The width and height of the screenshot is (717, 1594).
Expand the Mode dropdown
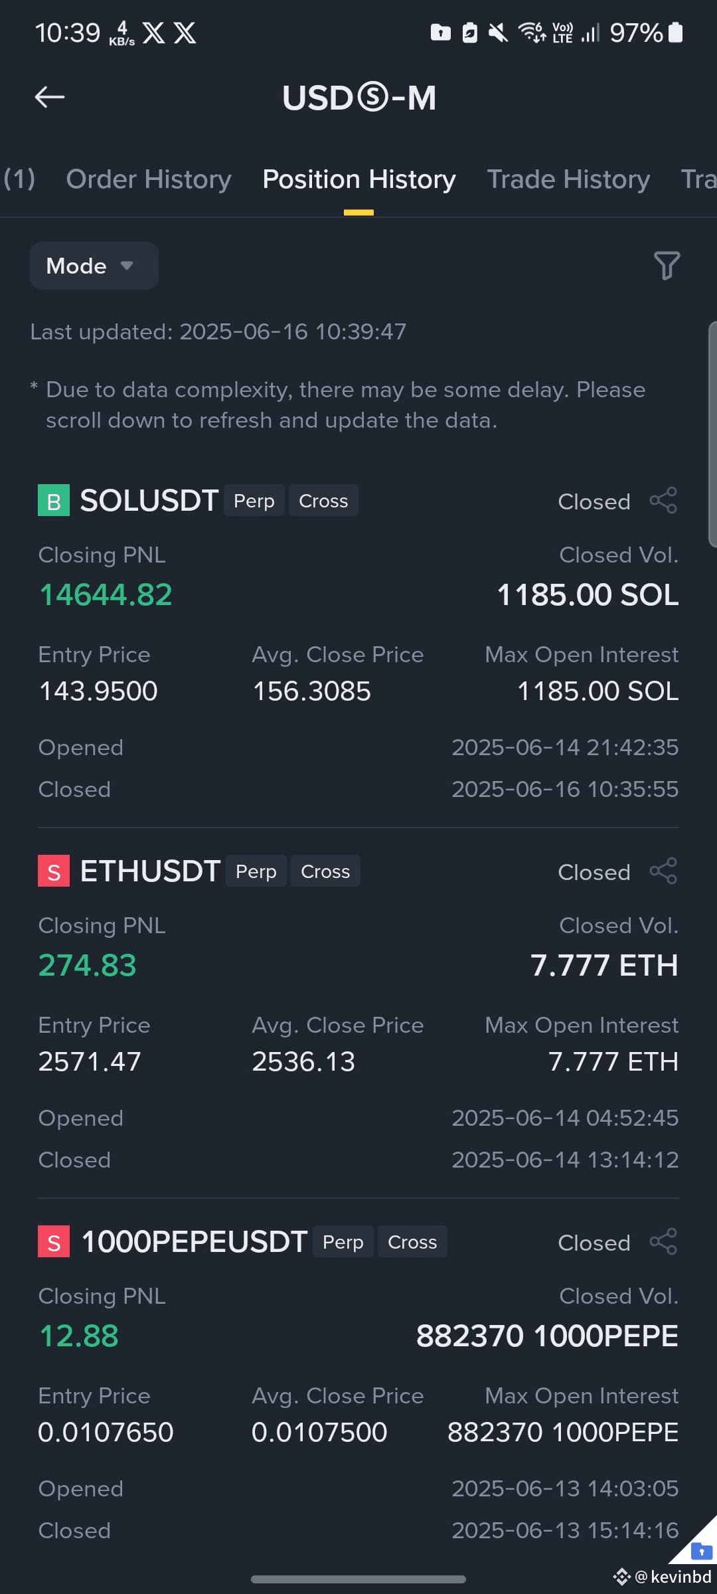point(94,266)
